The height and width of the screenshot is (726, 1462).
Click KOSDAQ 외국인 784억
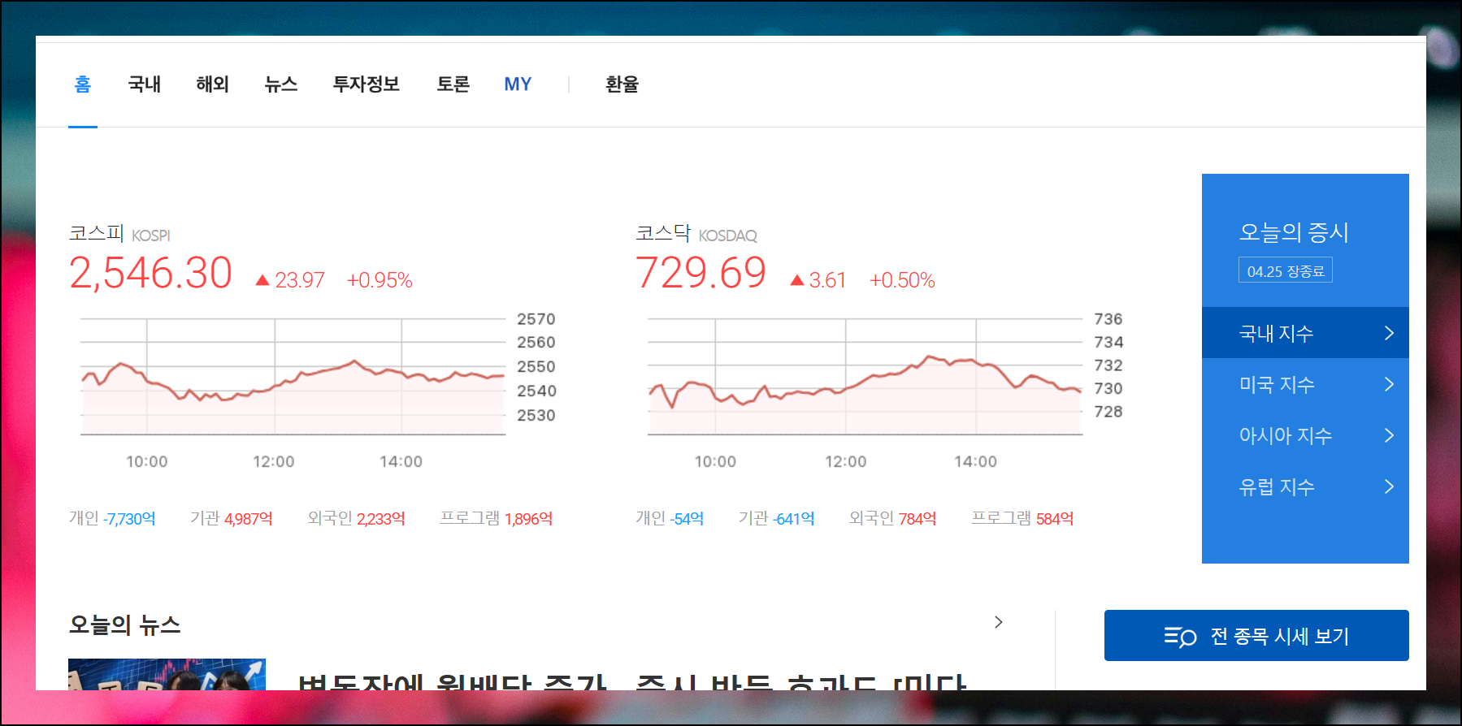[892, 518]
